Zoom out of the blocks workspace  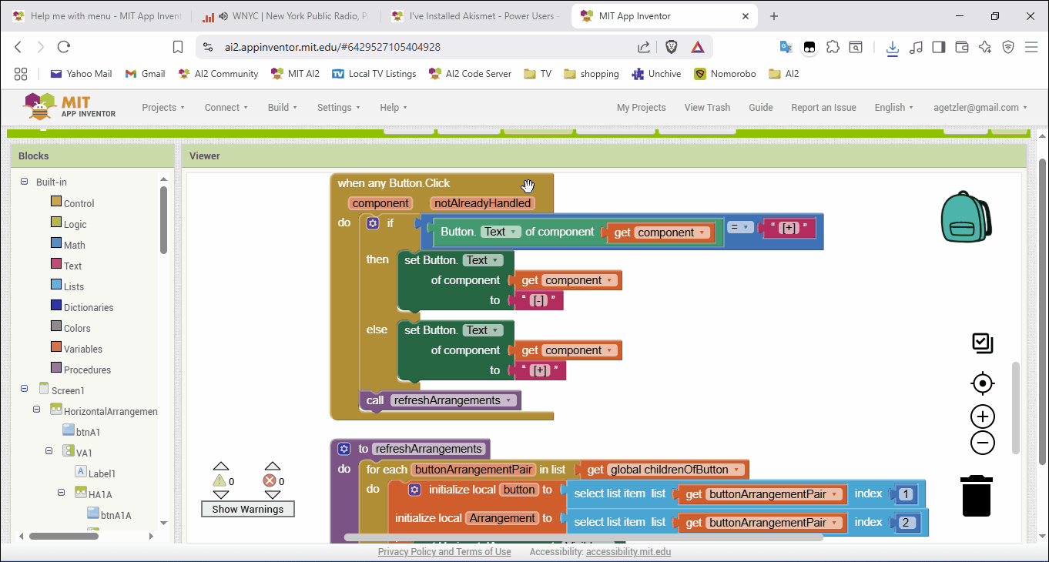[983, 443]
